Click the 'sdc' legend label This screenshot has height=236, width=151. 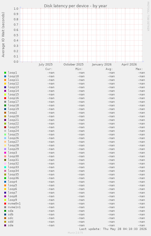[11, 218]
